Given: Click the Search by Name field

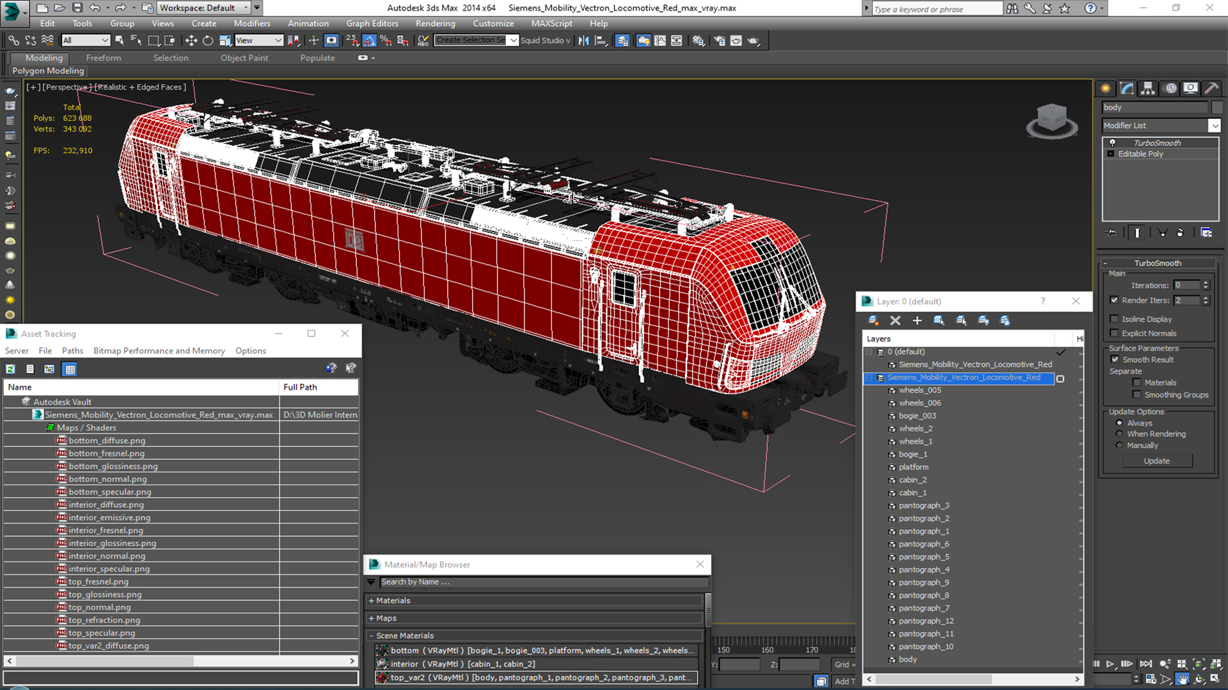Looking at the screenshot, I should point(544,582).
